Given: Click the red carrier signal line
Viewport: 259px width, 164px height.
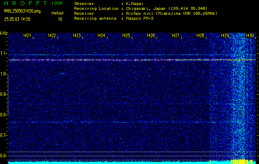Looking at the screenshot, I should 132,60.
